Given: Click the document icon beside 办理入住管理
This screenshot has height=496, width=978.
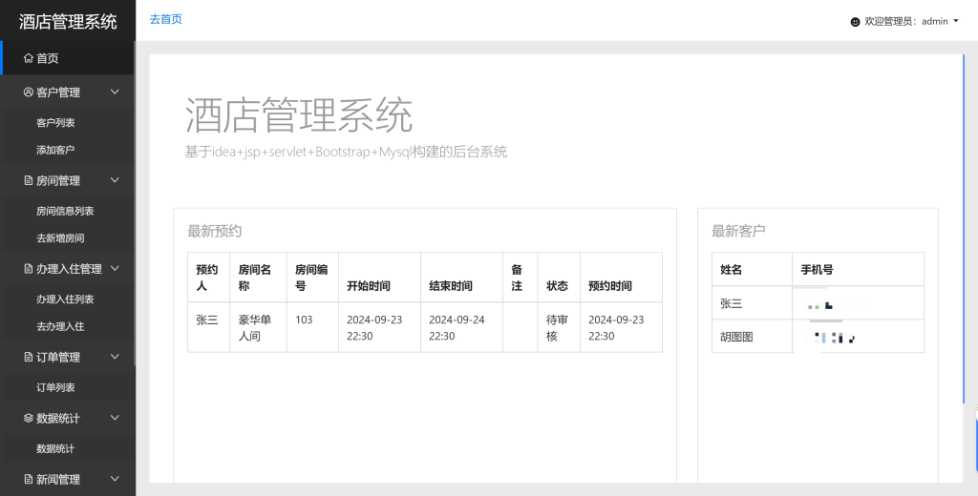Looking at the screenshot, I should point(28,269).
